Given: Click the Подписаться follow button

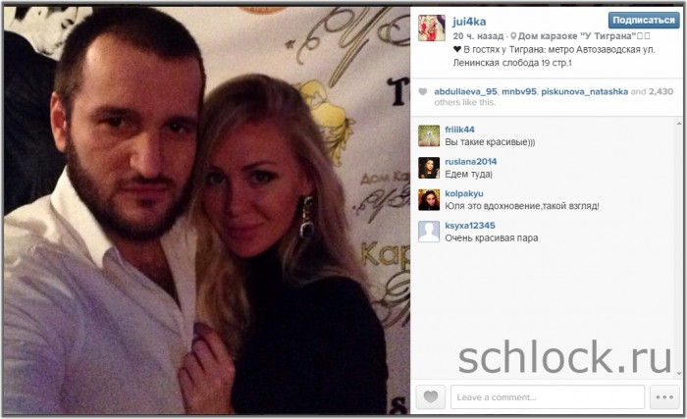Looking at the screenshot, I should coord(644,21).
